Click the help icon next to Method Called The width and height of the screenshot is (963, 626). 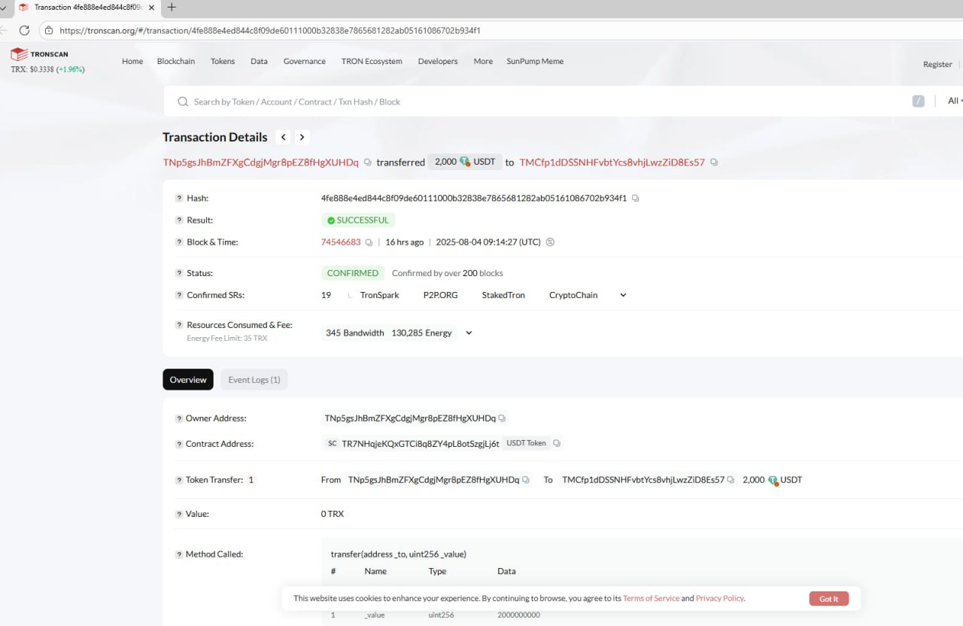click(179, 555)
